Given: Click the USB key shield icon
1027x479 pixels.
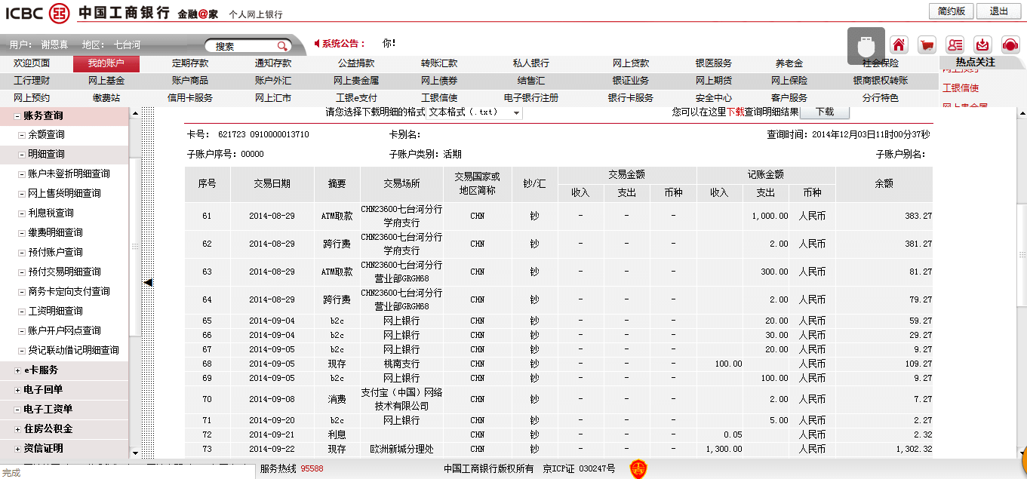Looking at the screenshot, I should pos(866,45).
